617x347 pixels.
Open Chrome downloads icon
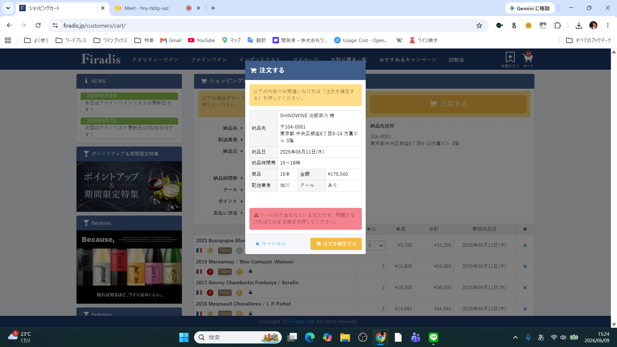[579, 25]
